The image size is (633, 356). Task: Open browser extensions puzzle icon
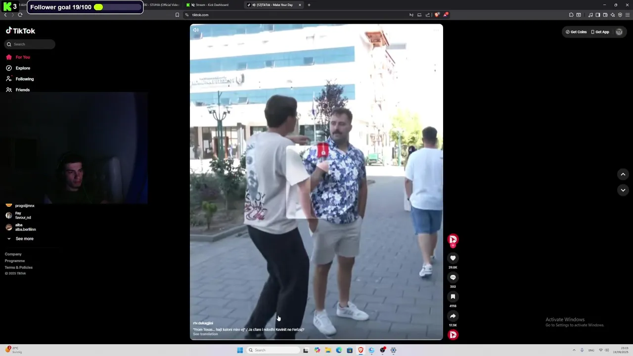click(571, 15)
